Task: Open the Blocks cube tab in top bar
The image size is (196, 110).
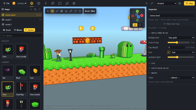Action: tap(39, 3)
